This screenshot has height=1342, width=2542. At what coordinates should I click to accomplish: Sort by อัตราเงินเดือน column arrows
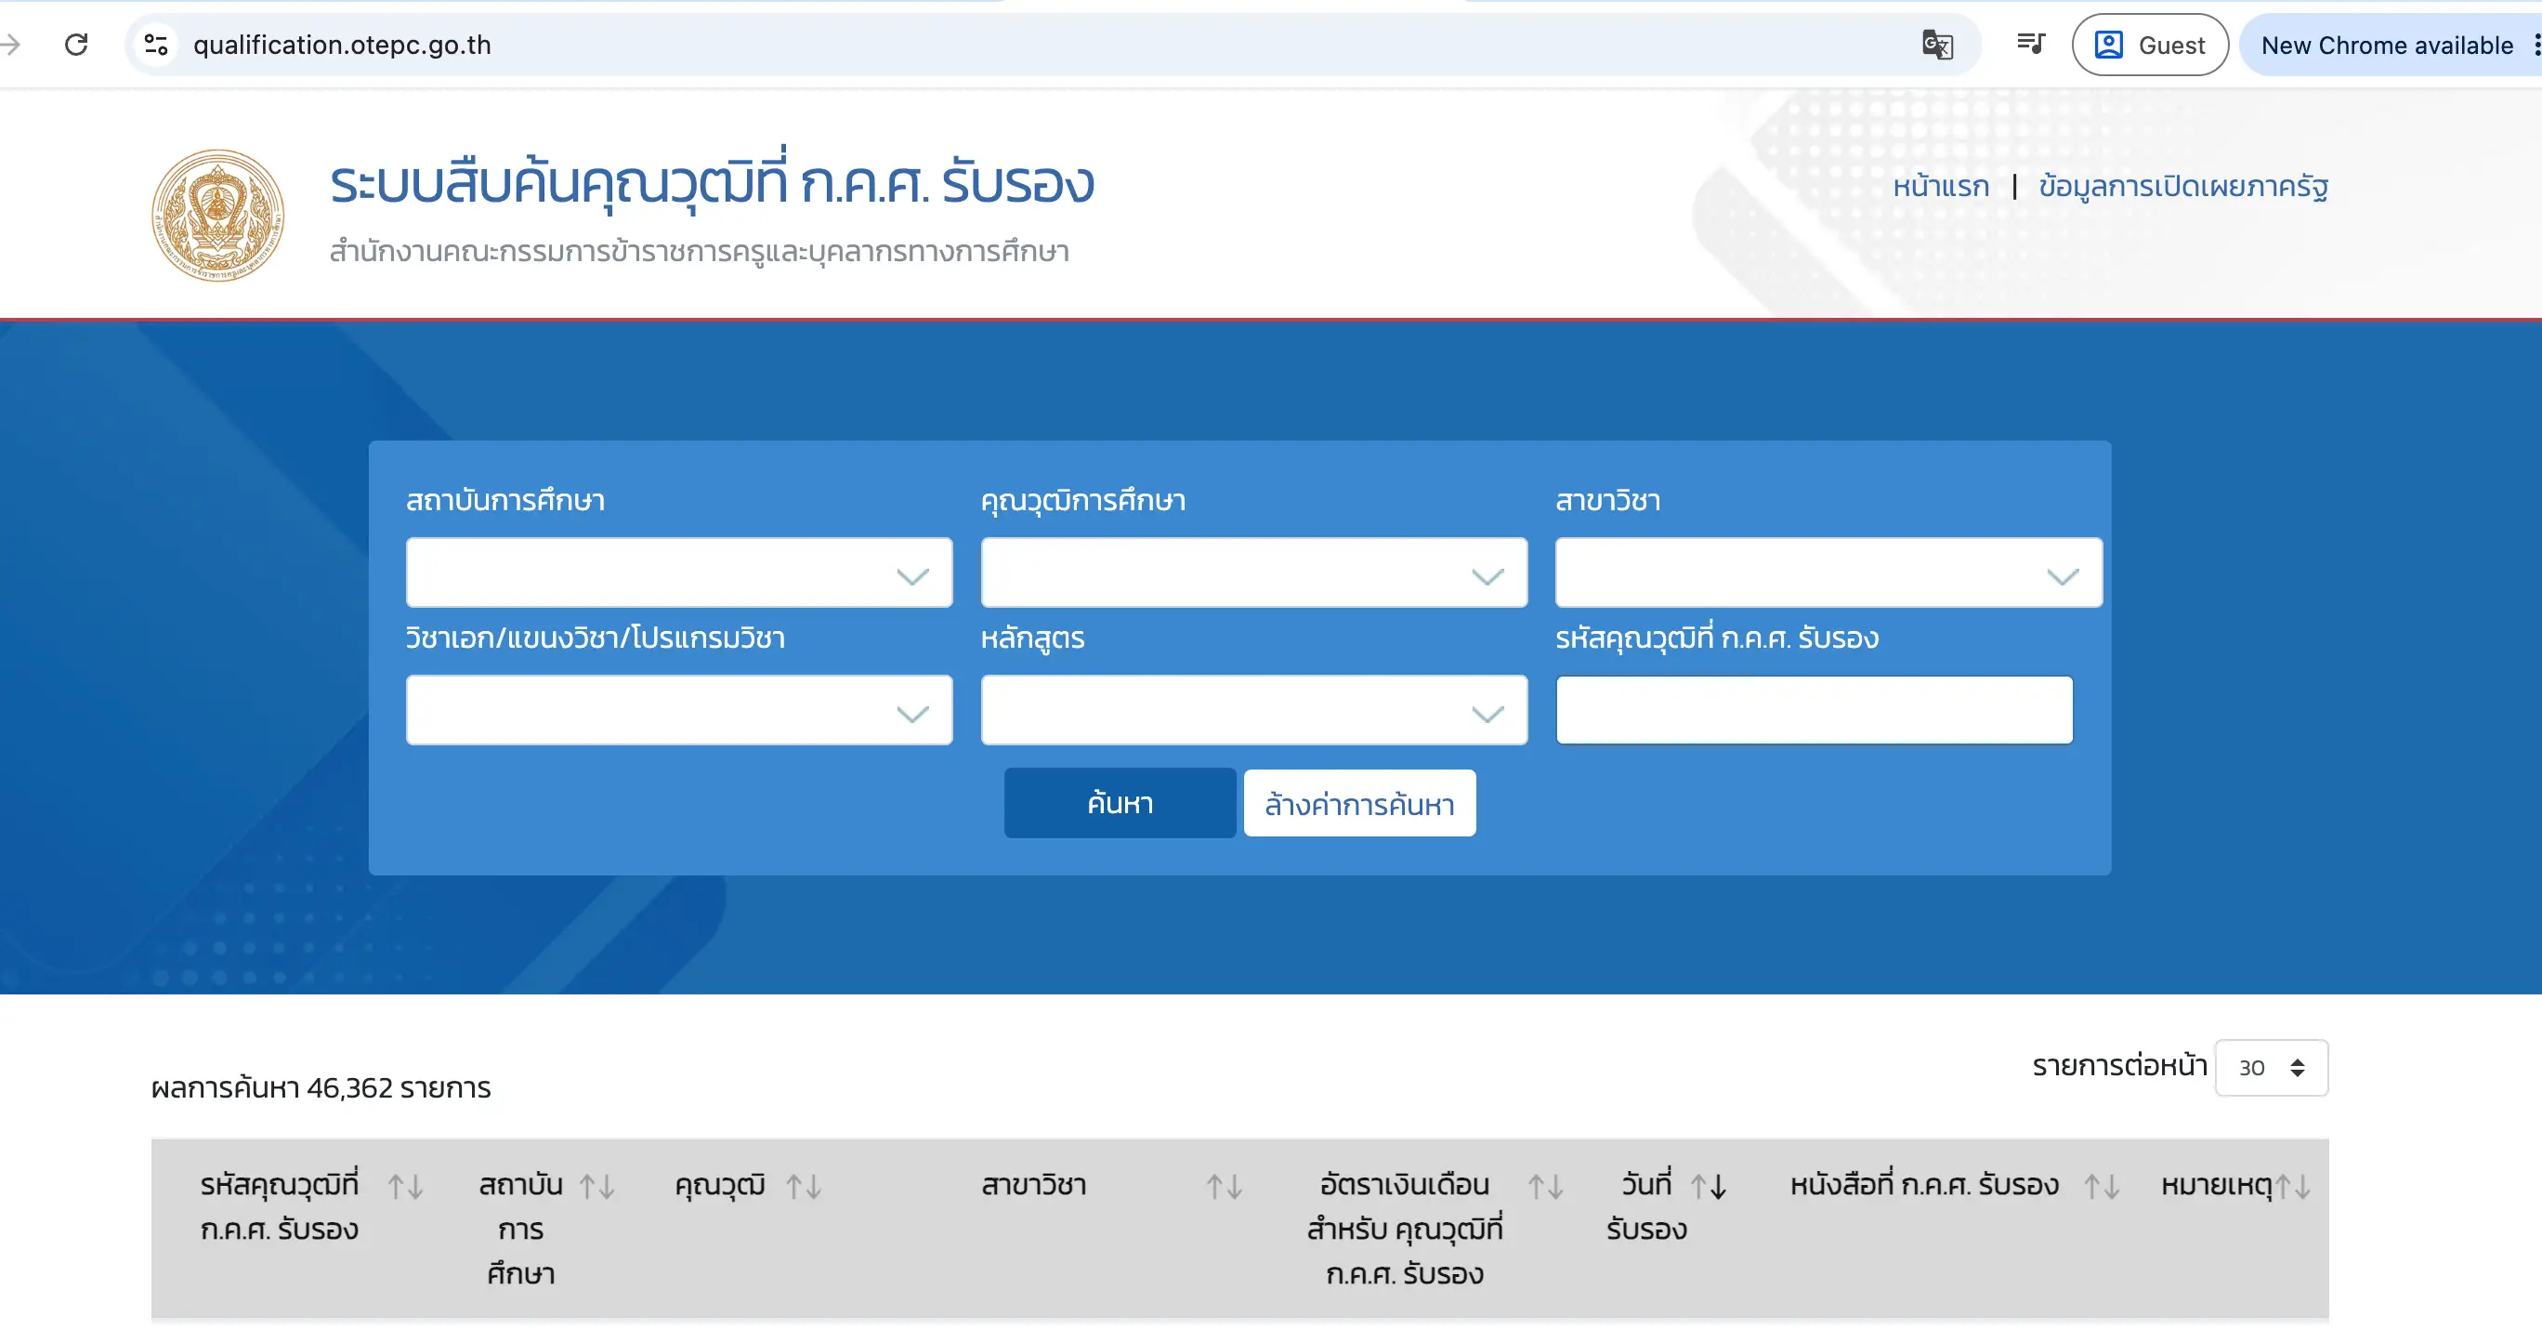coord(1546,1187)
